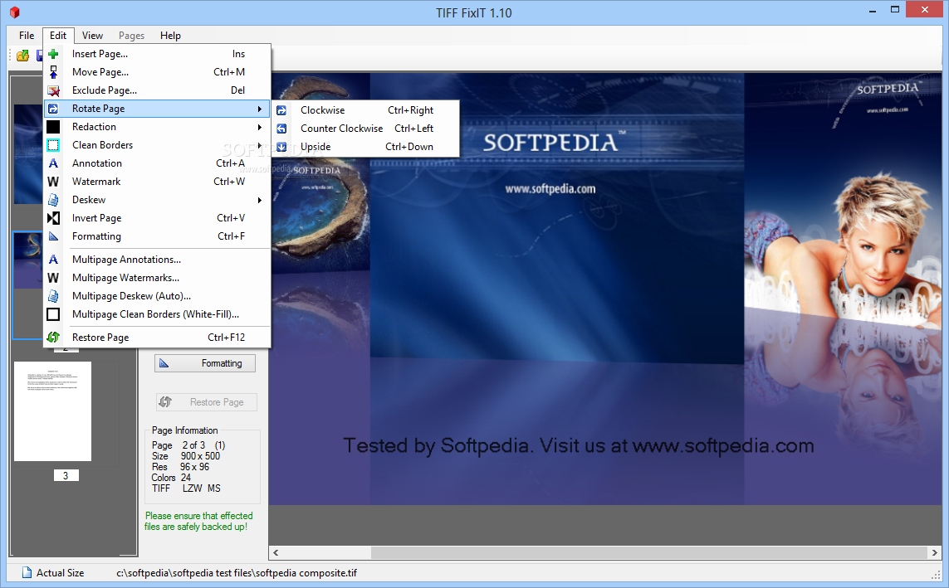Click Actual Size text in status bar
Viewport: 949px width, 588px height.
60,573
